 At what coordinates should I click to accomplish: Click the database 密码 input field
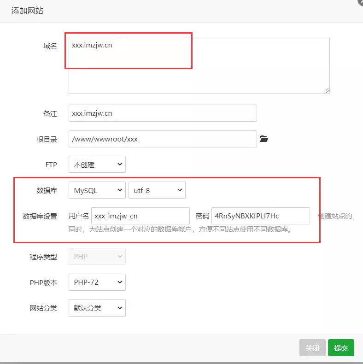tap(261, 216)
